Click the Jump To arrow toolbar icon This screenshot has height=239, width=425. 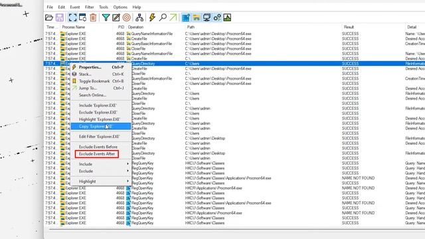[x=173, y=18]
